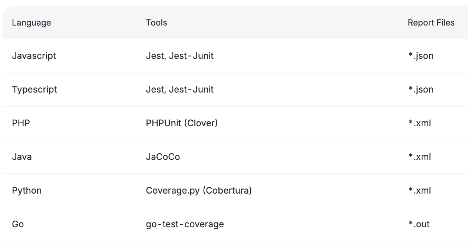
Task: Select Jest, Jest-Junit in the Typescript row
Action: click(180, 90)
